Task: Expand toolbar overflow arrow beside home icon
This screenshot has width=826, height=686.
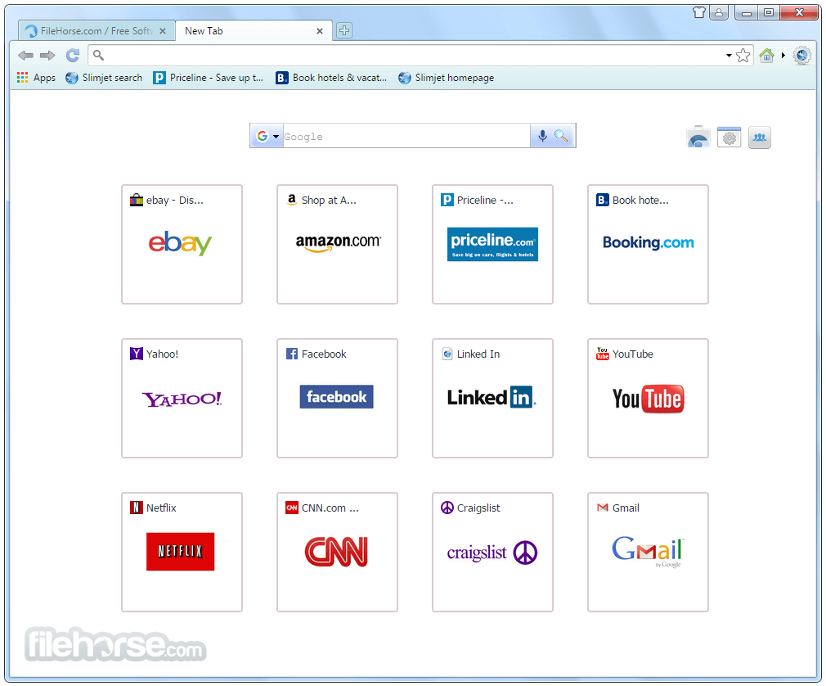Action: pos(783,56)
